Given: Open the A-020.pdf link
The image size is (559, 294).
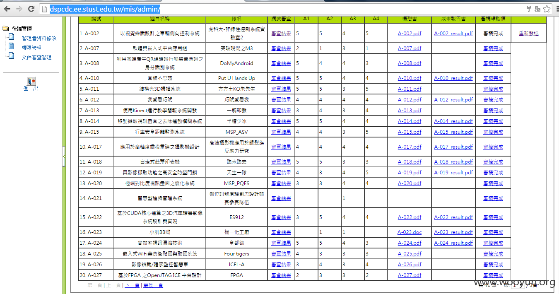Looking at the screenshot, I should [410, 183].
